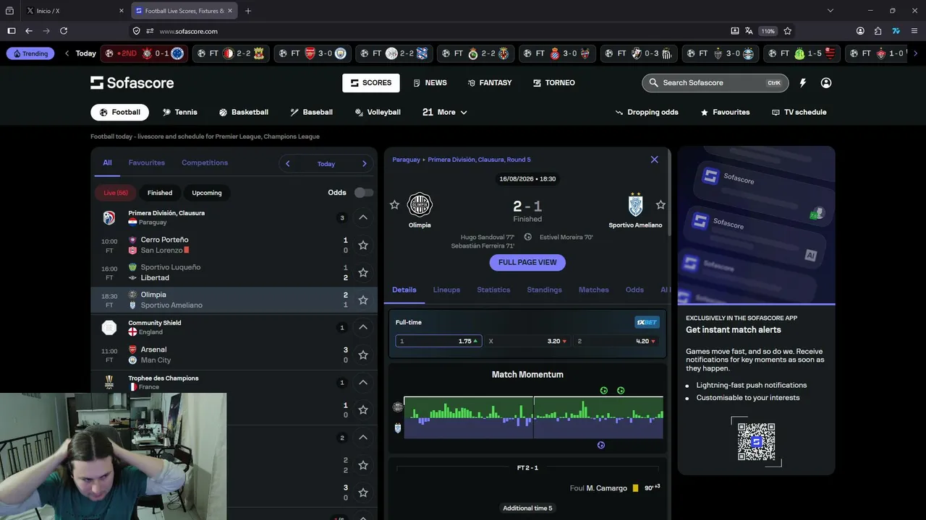
Task: Select home win odds 1.75
Action: 438,341
